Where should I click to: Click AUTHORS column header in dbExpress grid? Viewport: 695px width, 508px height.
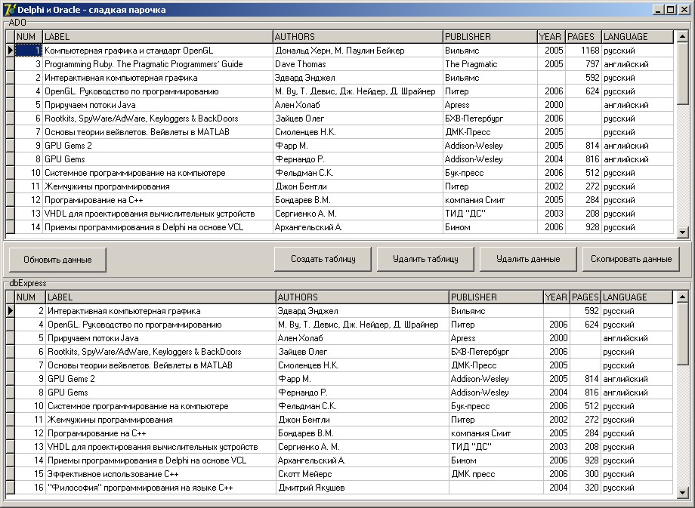pos(363,297)
